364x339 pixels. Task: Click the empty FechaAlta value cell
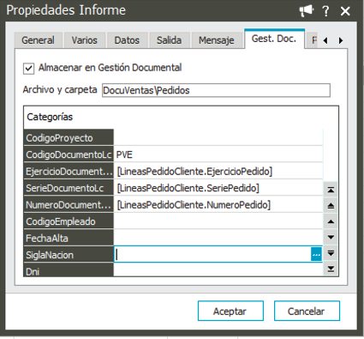[218, 238]
